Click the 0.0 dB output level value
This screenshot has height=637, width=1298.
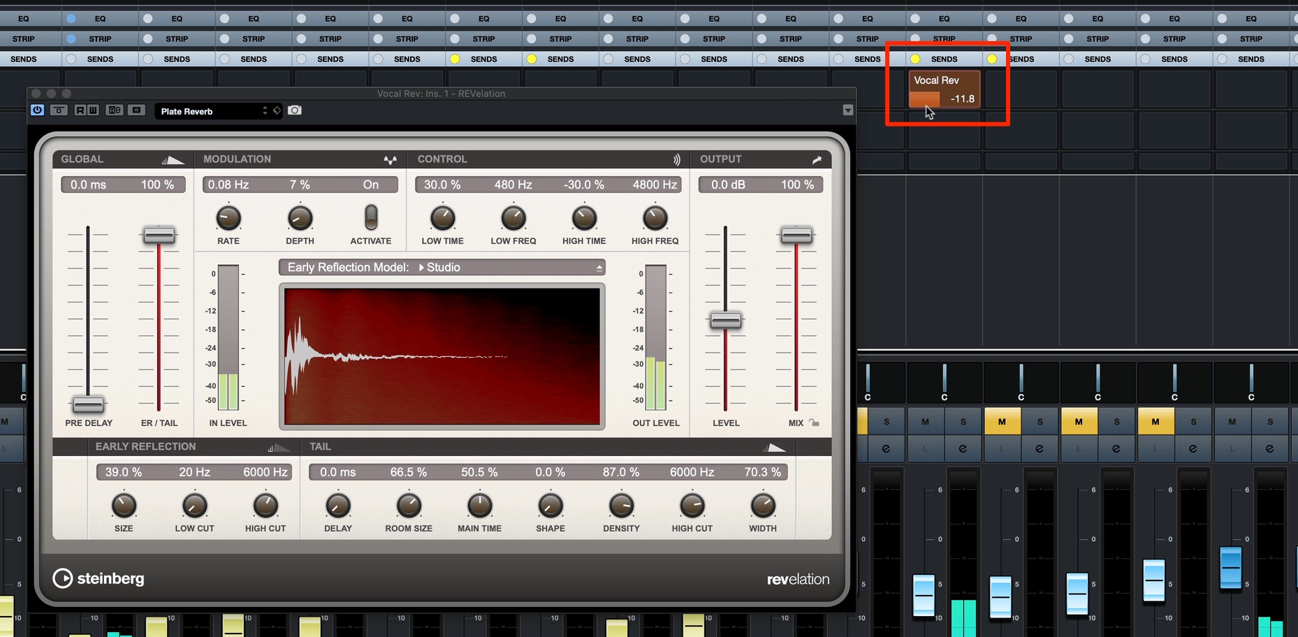[728, 184]
